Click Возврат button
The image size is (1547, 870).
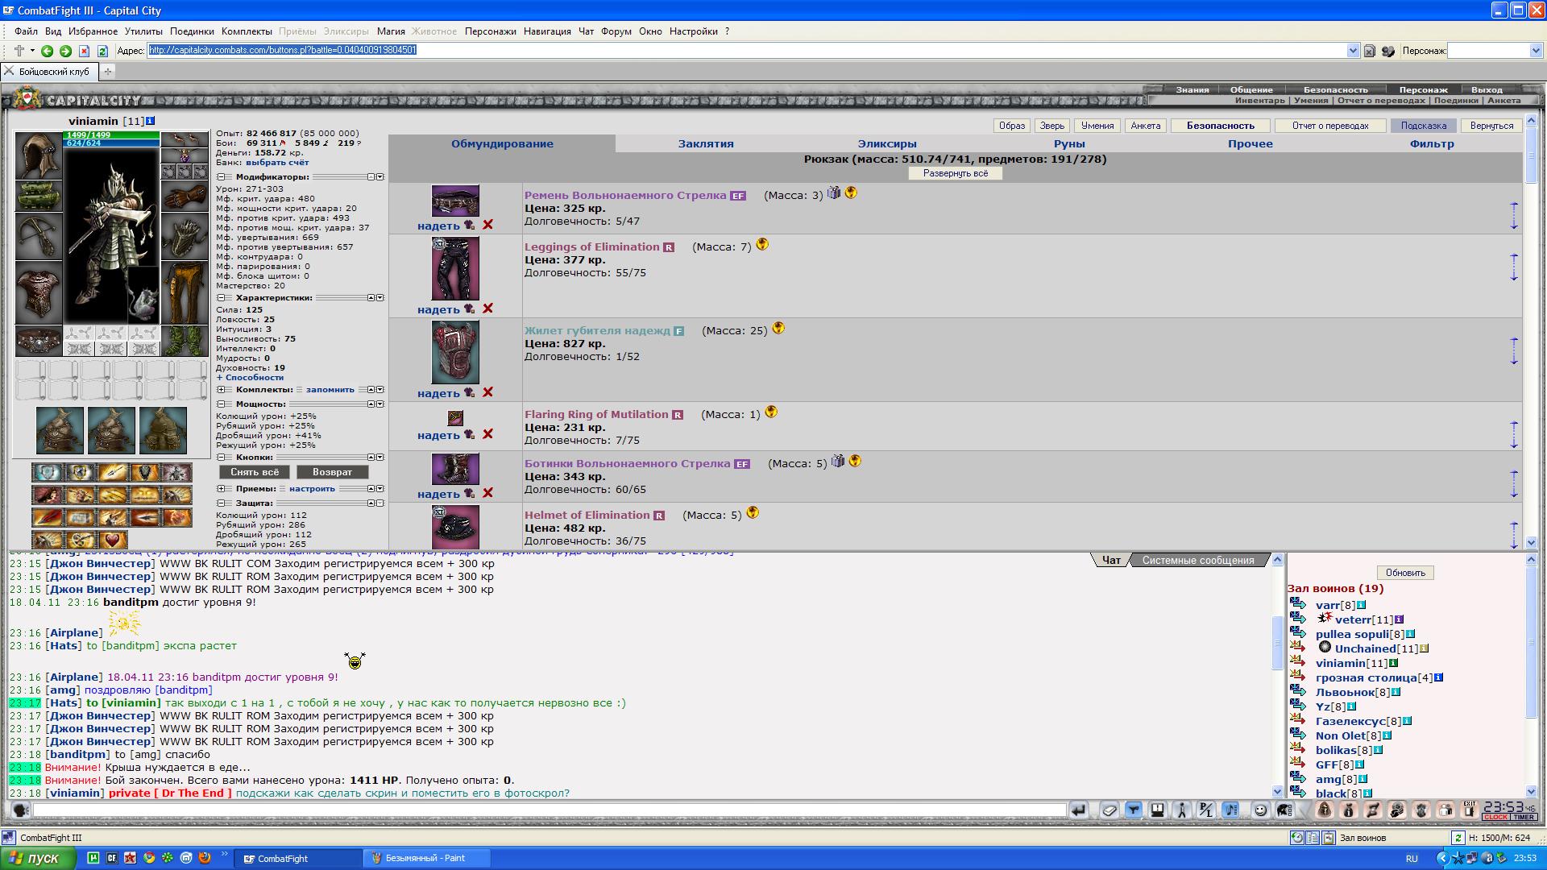pos(332,472)
